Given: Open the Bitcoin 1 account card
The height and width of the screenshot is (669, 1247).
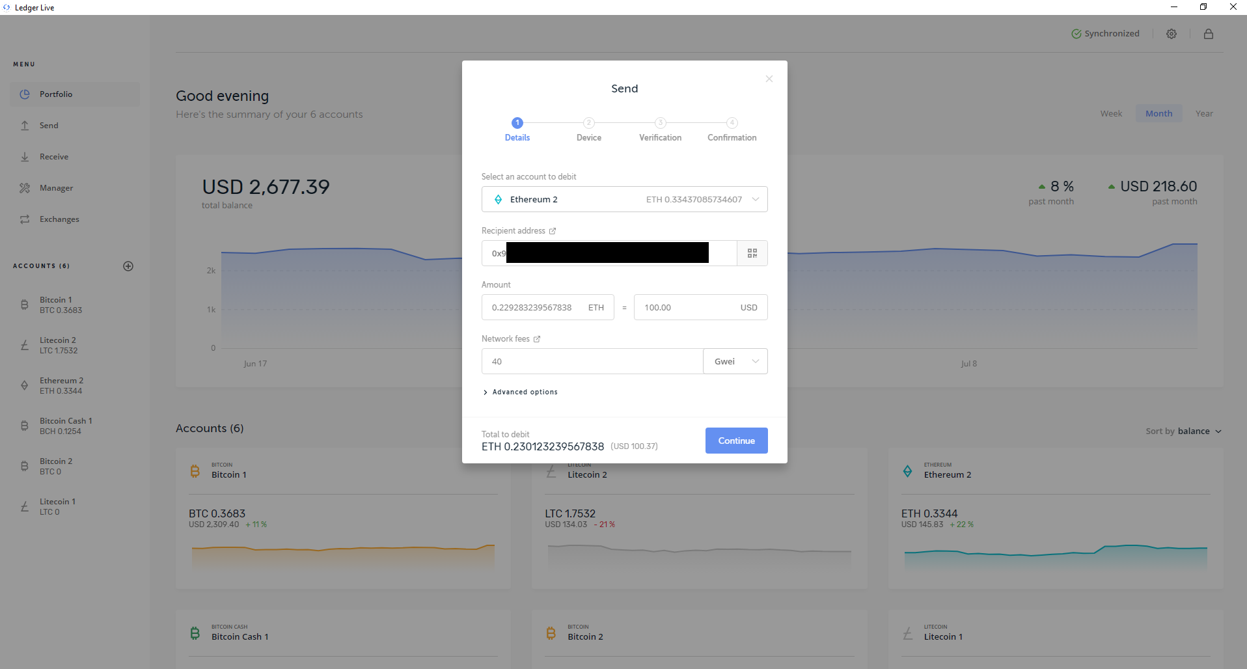Looking at the screenshot, I should (x=343, y=519).
